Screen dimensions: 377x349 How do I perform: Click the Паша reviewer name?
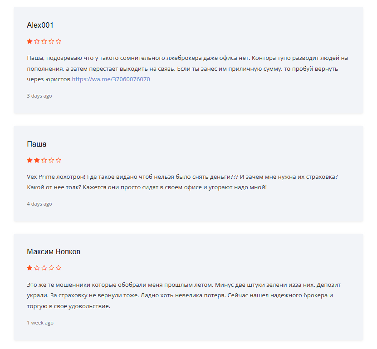tap(37, 144)
